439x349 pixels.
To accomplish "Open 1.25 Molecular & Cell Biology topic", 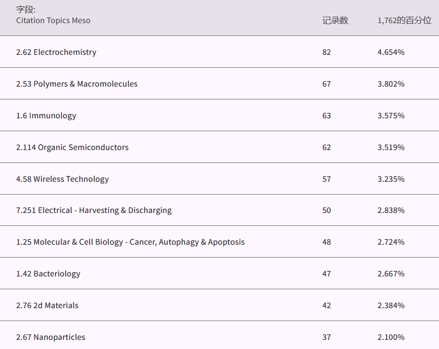I will pos(130,242).
